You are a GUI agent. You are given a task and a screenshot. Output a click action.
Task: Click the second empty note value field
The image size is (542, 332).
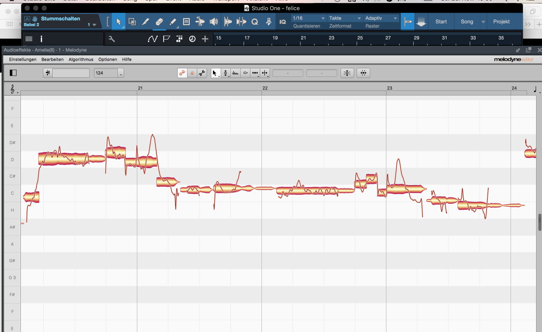pyautogui.click(x=322, y=73)
